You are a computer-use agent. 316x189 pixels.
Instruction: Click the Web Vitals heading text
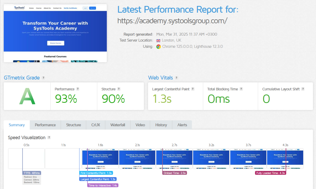click(x=160, y=78)
